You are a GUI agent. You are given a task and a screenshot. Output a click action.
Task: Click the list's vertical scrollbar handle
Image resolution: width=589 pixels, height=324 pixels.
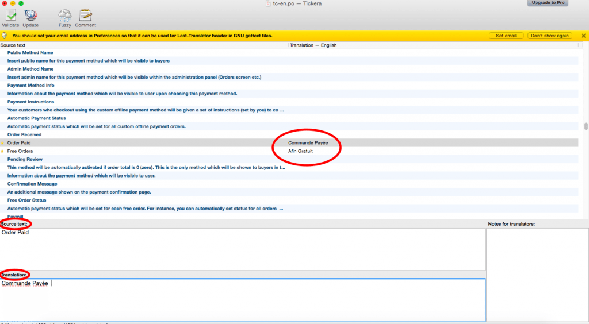tap(586, 126)
